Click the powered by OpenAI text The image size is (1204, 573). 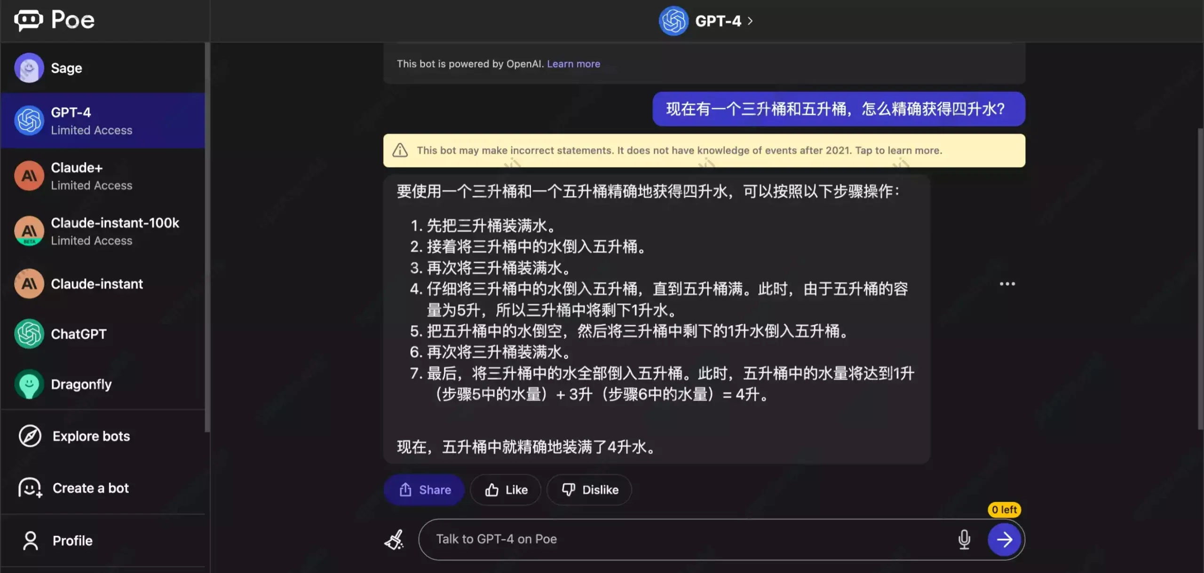(470, 63)
